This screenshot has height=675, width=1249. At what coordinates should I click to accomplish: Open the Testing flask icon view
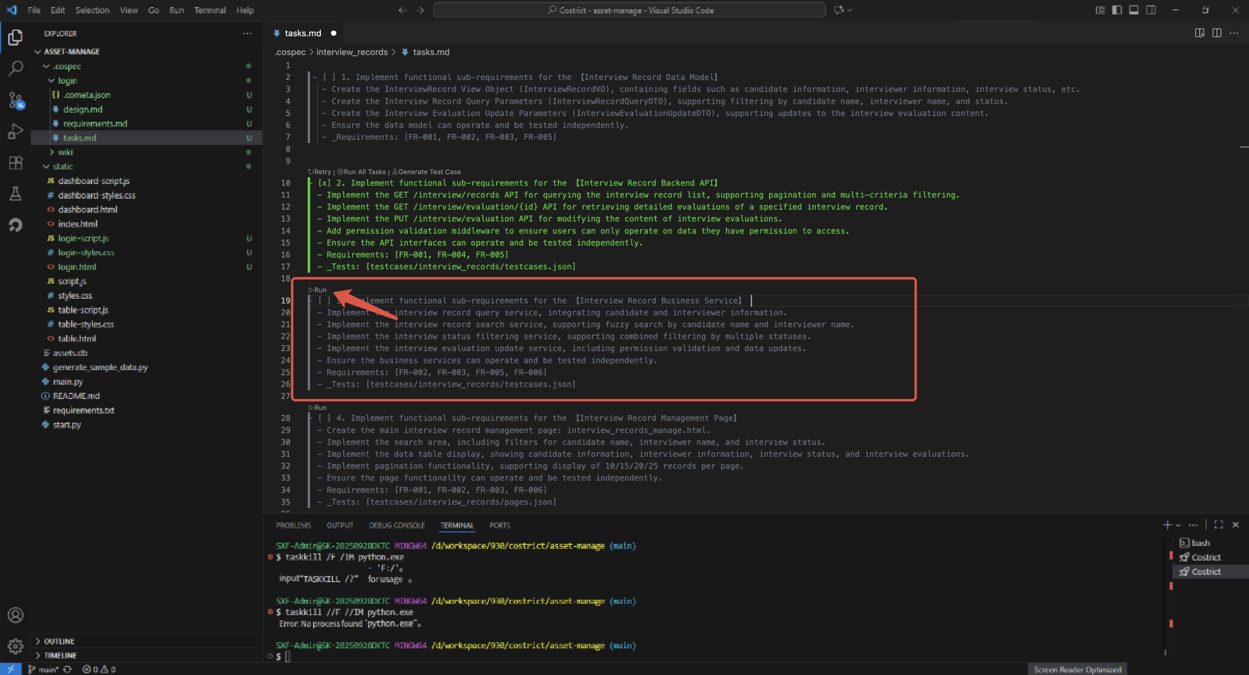tap(15, 194)
